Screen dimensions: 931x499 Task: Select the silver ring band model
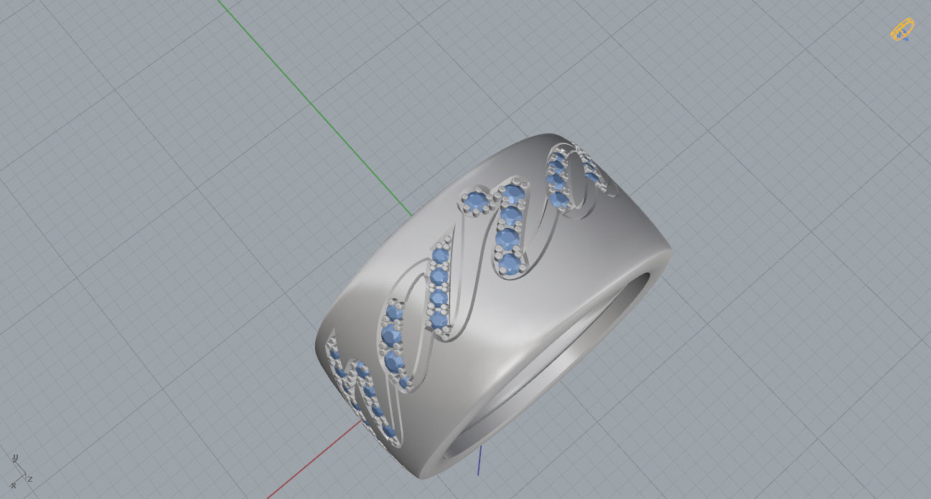click(x=494, y=306)
